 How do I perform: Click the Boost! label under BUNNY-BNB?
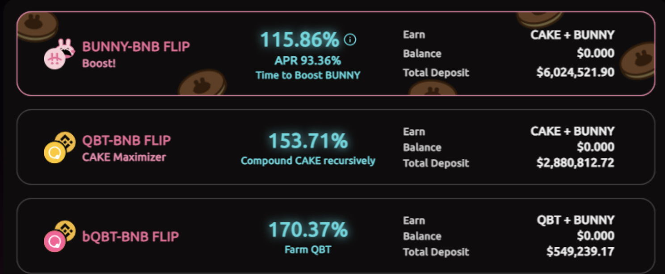[99, 63]
